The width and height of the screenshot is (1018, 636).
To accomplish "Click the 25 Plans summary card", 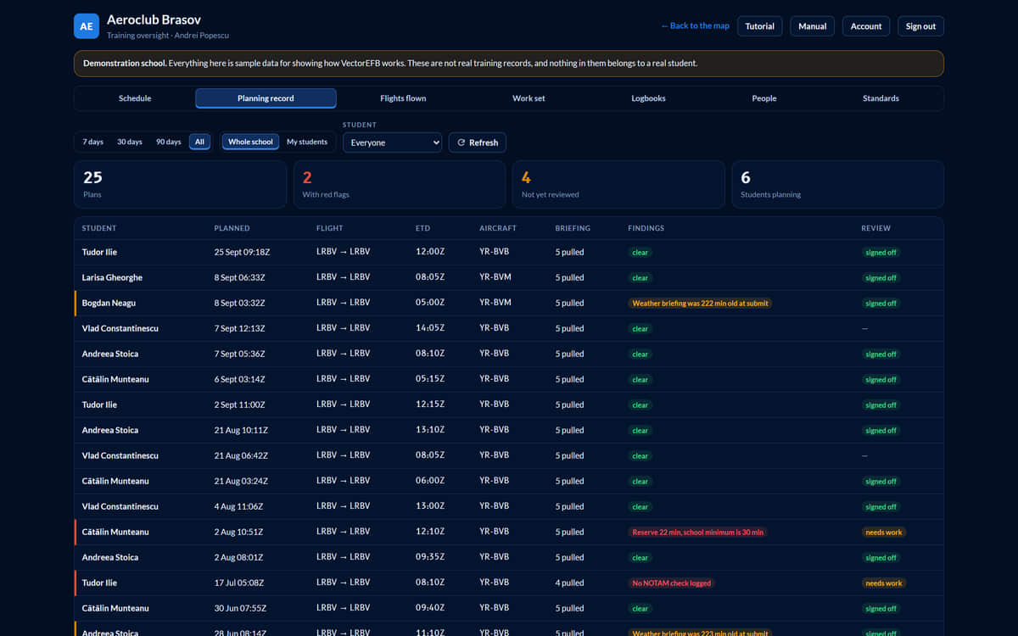I will click(180, 184).
